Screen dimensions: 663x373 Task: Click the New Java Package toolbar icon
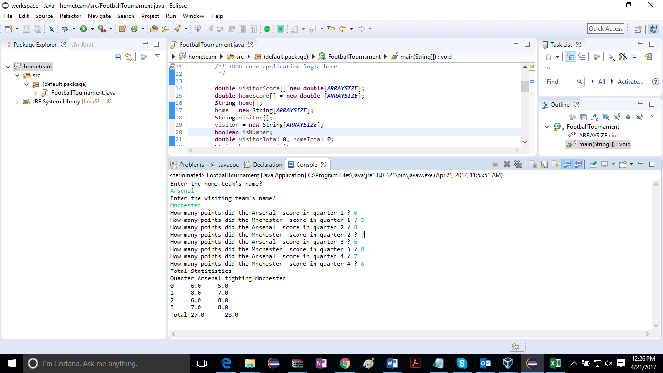122,29
